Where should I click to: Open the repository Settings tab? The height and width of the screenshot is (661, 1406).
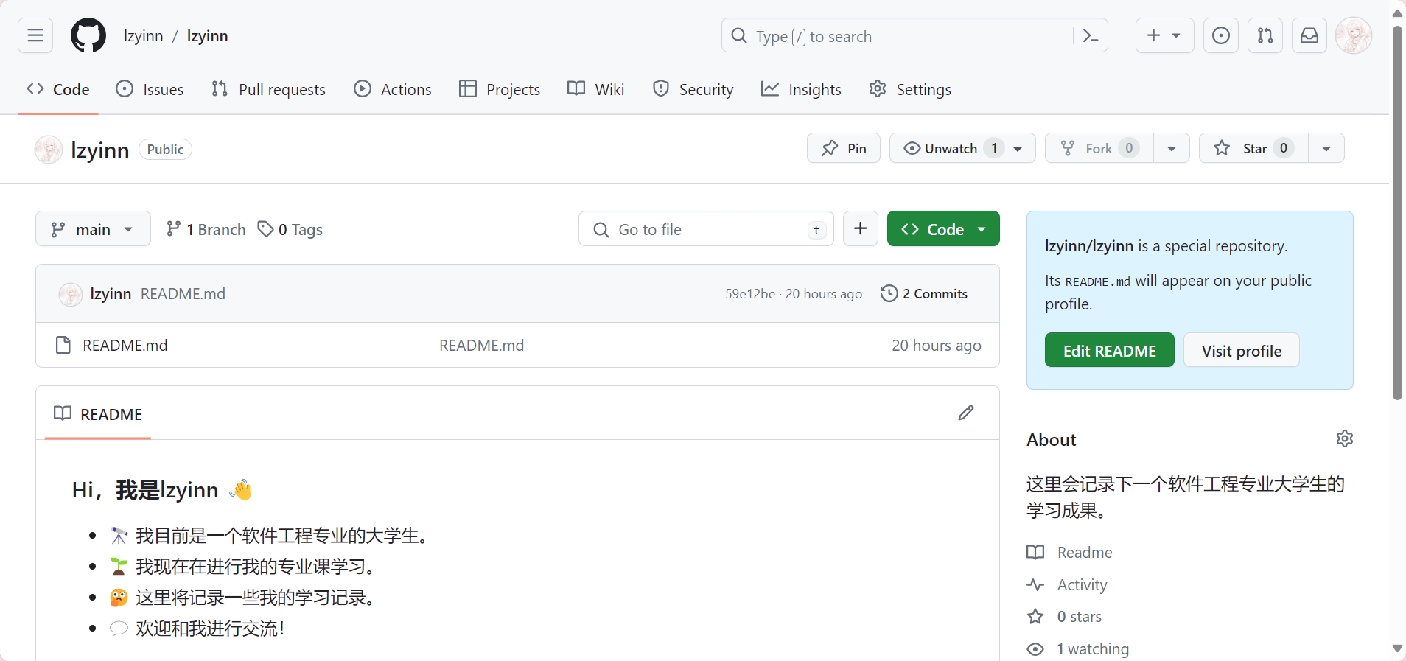pyautogui.click(x=910, y=89)
